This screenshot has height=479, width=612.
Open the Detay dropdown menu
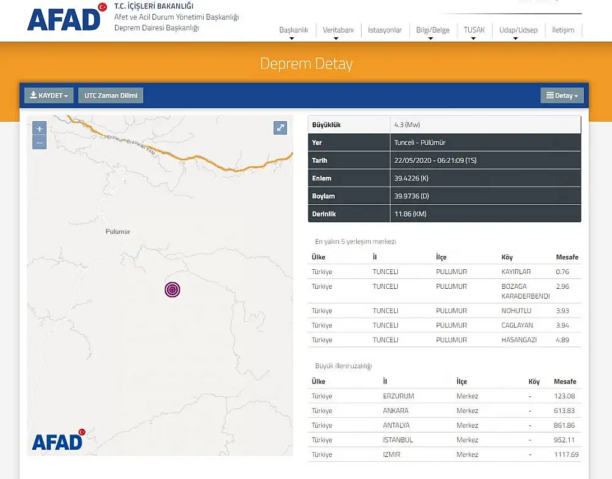click(562, 95)
